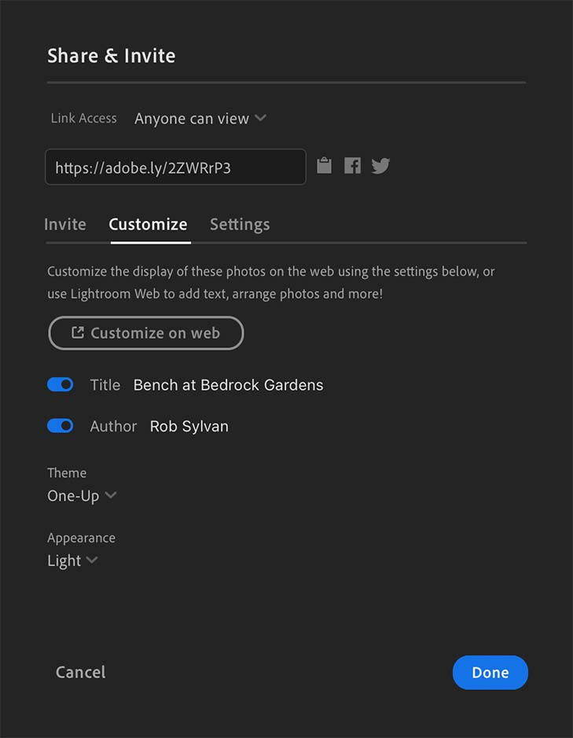Switch to the Settings tab
The width and height of the screenshot is (573, 738).
(x=240, y=224)
